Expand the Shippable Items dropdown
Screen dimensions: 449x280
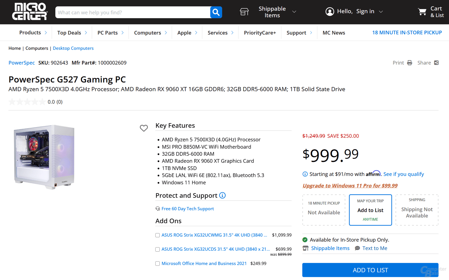coord(294,12)
